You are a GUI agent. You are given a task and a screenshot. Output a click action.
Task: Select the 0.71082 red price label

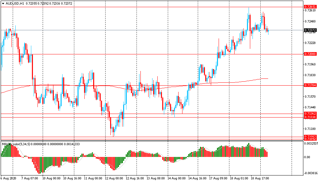point(310,136)
